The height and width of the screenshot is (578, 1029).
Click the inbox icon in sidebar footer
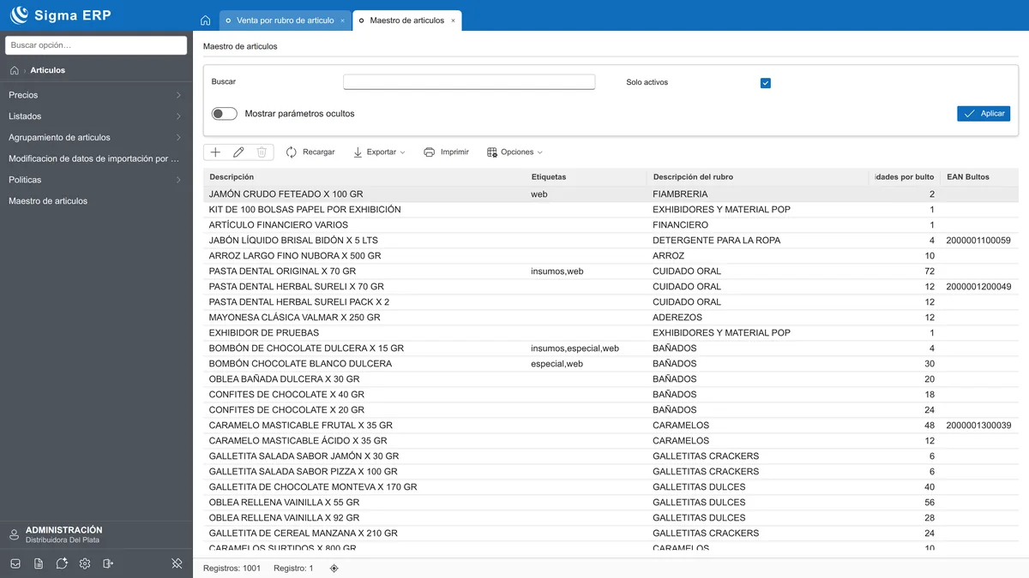[x=15, y=563]
